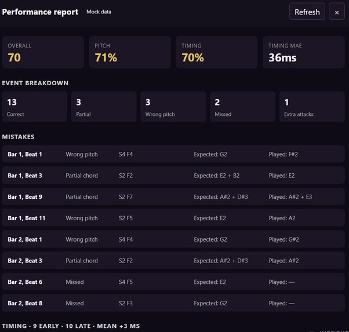Select the Bar 1, Beat 3 mistake row
This screenshot has height=332, width=349.
tap(173, 176)
